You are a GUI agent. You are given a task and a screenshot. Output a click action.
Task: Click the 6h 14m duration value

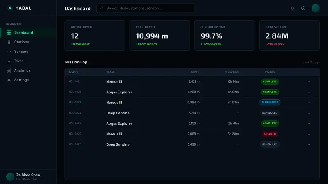pyautogui.click(x=233, y=81)
